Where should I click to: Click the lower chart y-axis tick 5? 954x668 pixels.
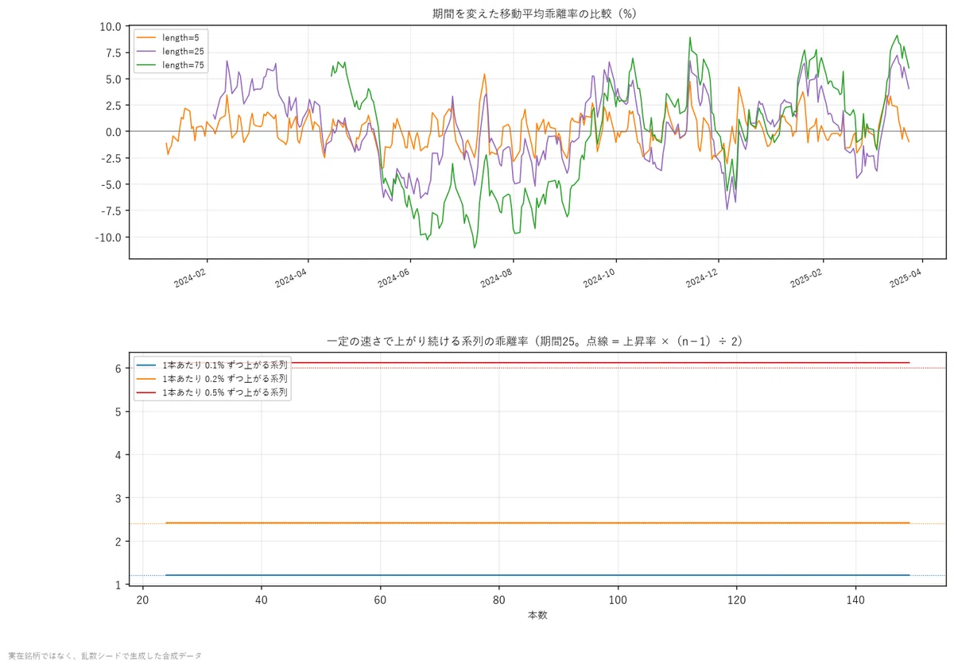118,411
